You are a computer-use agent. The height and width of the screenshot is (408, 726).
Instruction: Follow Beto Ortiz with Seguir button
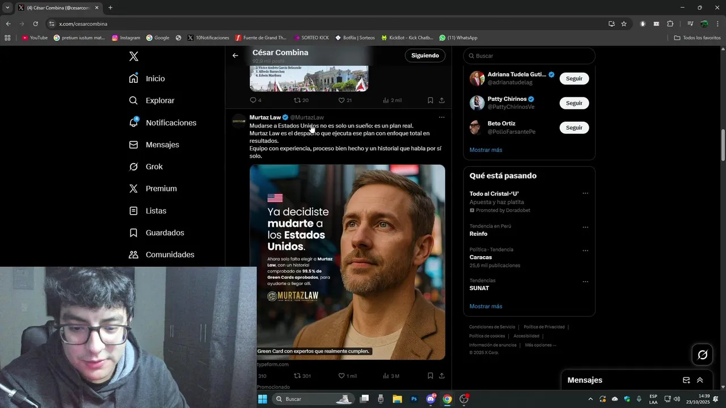(x=574, y=127)
